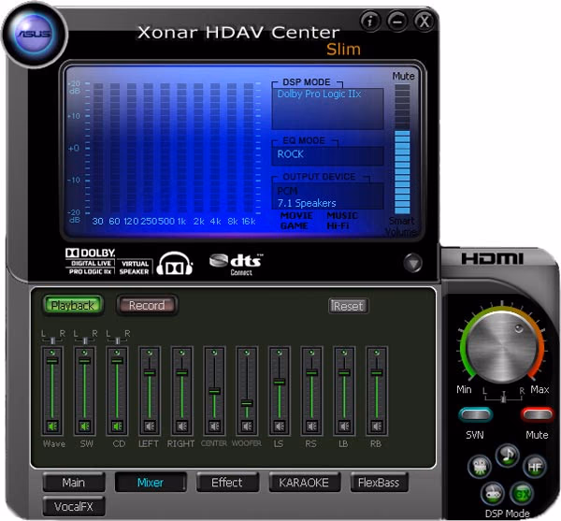Click the Dolby Headphone icon
The image size is (561, 521).
tap(175, 264)
